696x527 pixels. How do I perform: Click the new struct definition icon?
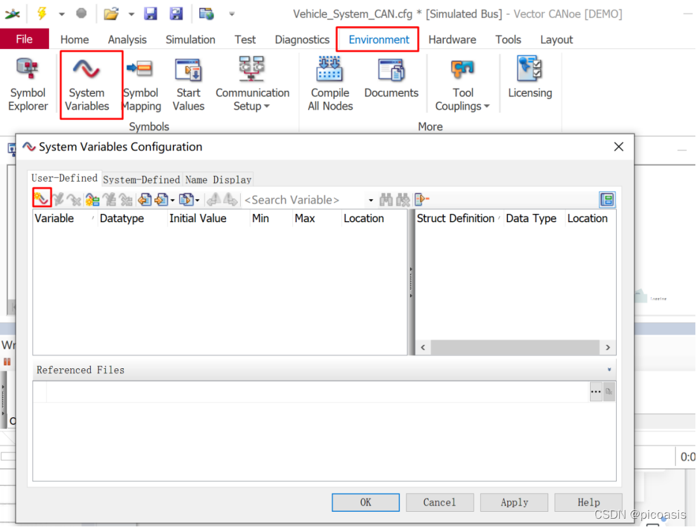(x=92, y=199)
